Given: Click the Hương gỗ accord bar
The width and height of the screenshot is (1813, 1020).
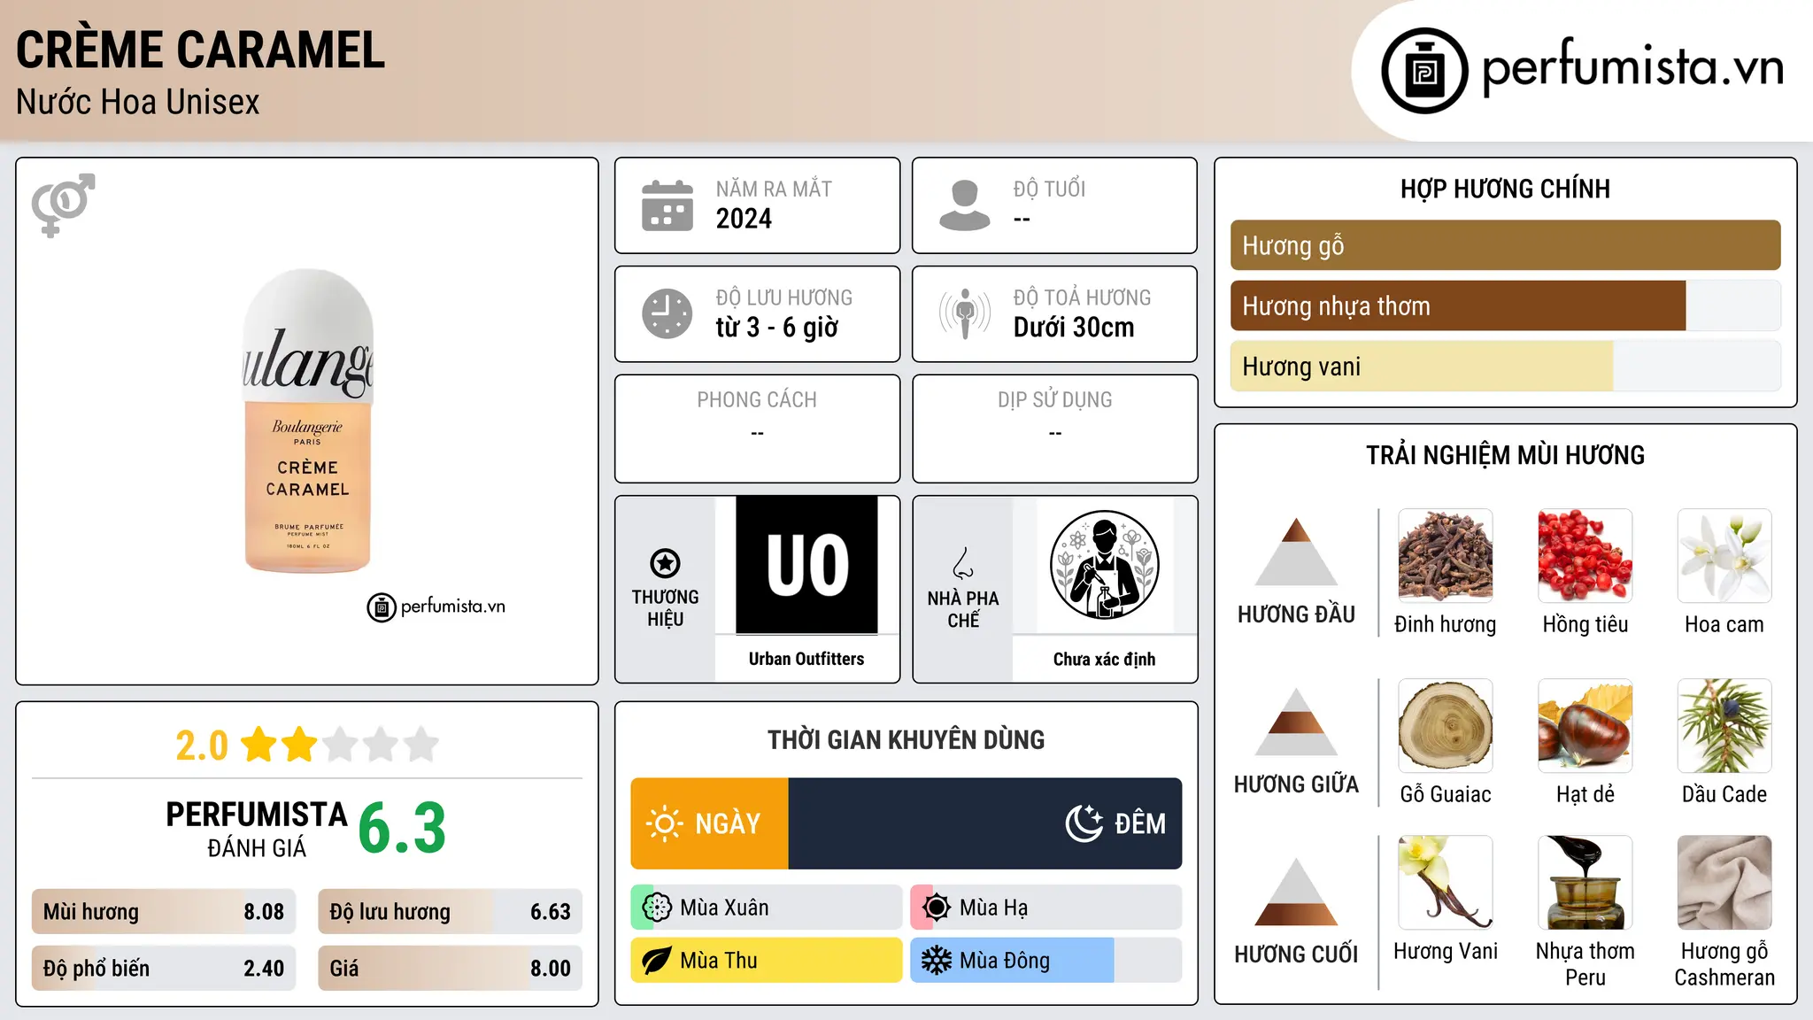Looking at the screenshot, I should [x=1505, y=245].
